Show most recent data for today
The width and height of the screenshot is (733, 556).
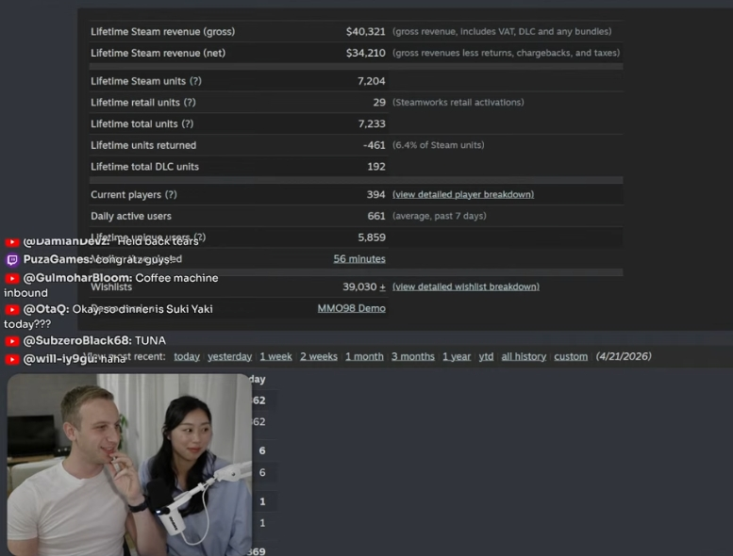(x=187, y=356)
